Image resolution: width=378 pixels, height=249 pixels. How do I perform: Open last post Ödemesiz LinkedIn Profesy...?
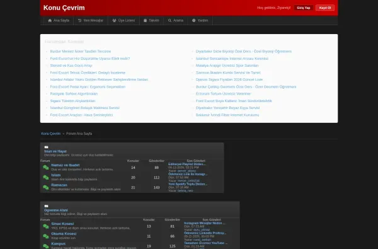coord(205,233)
